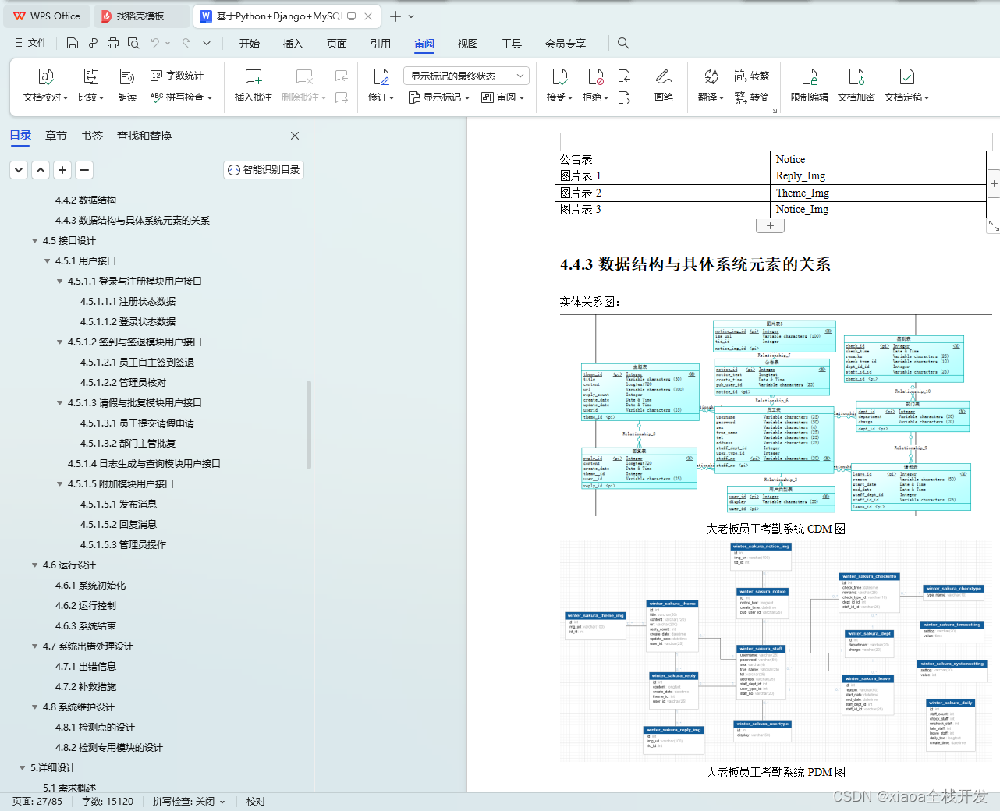
Task: Open the 比较 document compare tool
Action: coord(90,84)
